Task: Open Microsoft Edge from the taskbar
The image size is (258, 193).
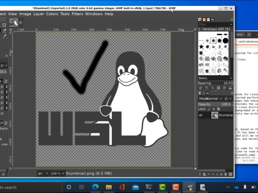Action: [x=95, y=187]
